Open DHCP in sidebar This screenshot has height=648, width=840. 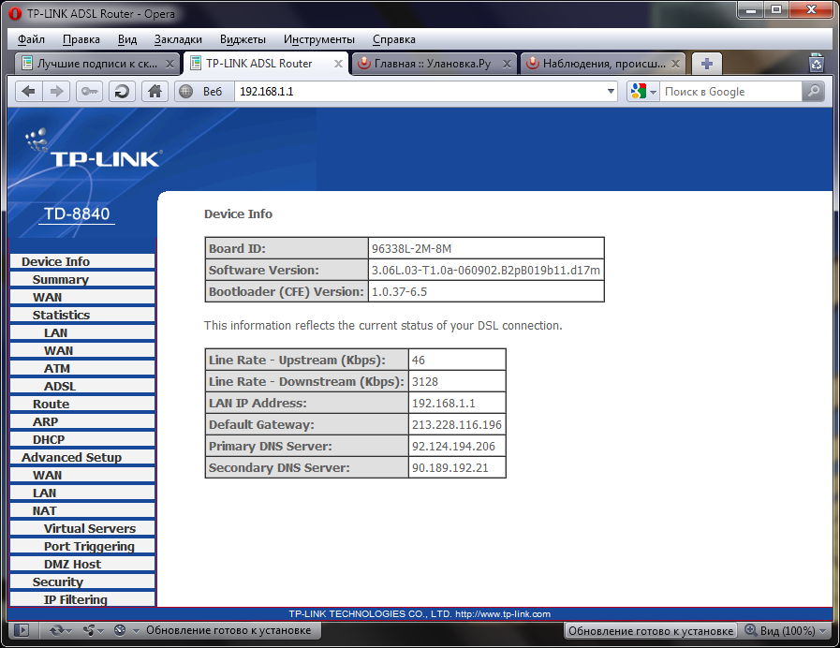coord(82,439)
